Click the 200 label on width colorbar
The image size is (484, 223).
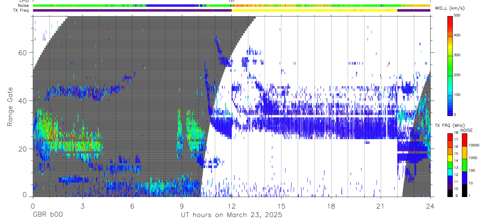coord(457,75)
